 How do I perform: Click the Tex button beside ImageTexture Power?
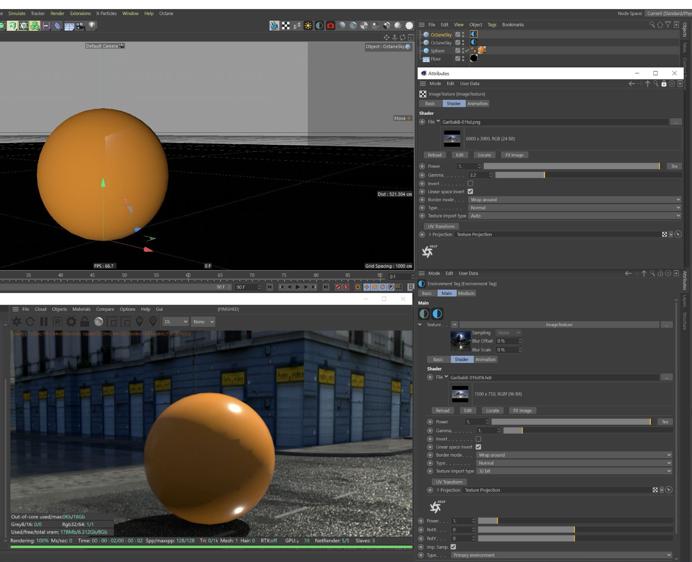(674, 166)
